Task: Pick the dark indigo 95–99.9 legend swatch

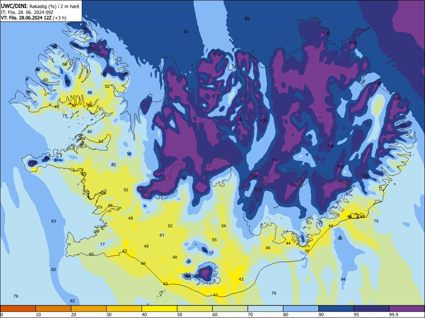Action: tap(371, 309)
